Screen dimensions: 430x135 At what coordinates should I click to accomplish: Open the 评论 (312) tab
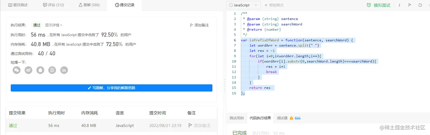(53, 5)
